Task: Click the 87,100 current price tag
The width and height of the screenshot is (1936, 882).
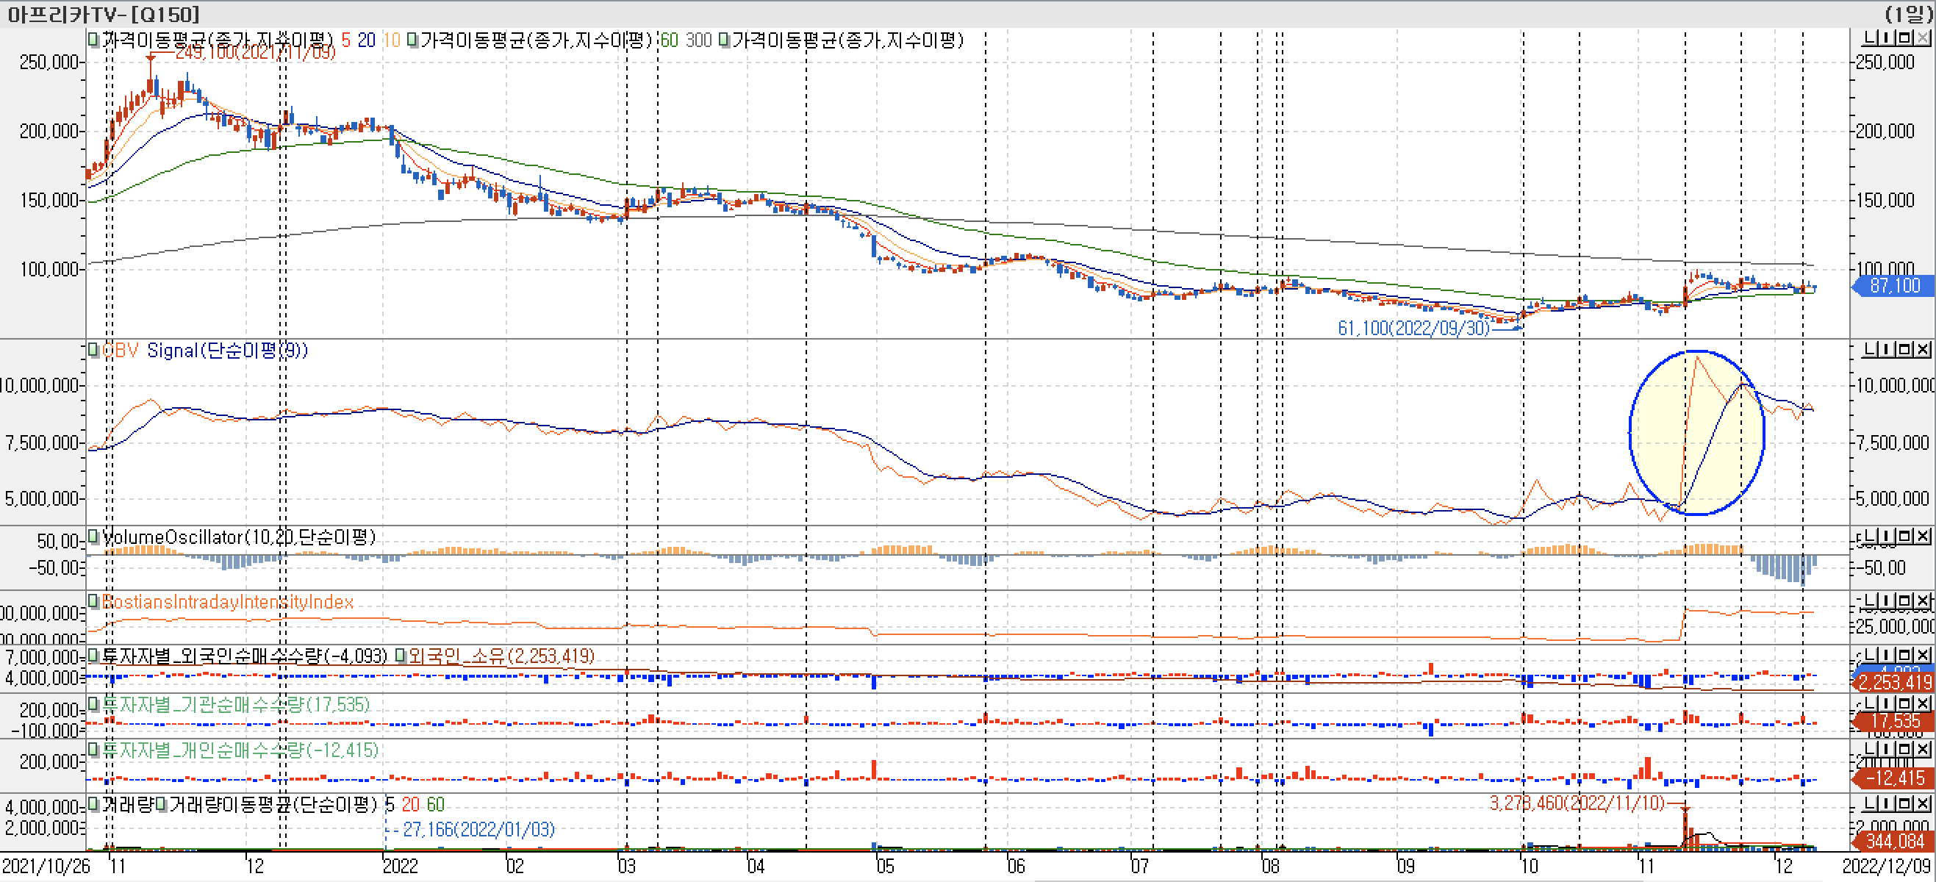Action: (x=1894, y=285)
